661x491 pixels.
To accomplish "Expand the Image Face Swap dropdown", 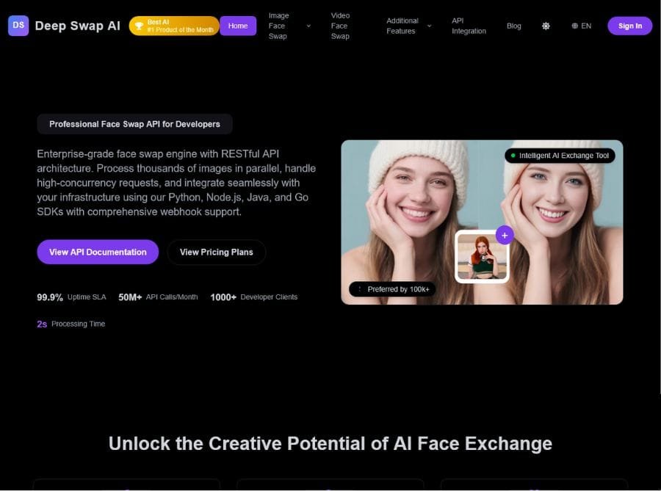I will point(308,26).
